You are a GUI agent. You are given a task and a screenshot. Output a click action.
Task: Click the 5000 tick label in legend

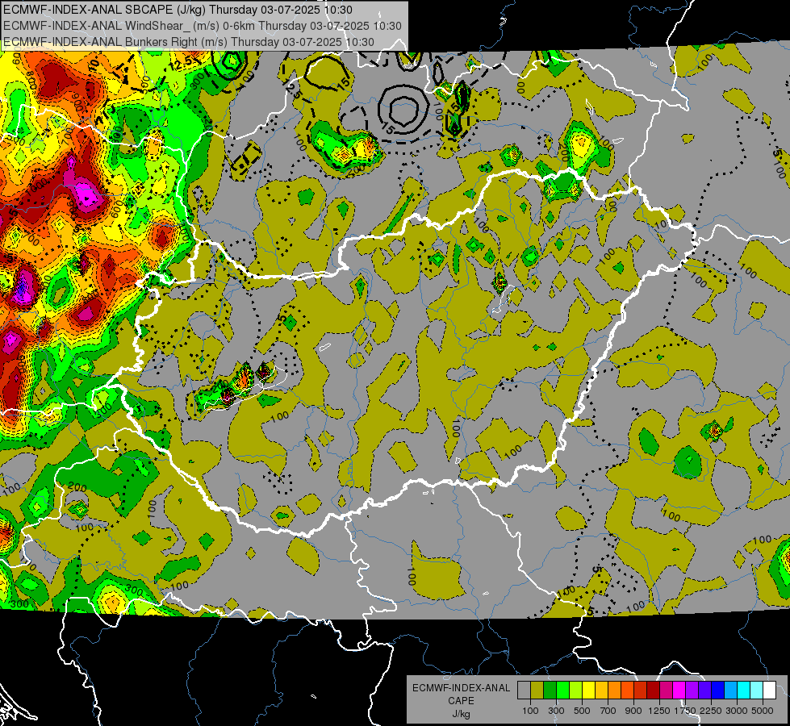(763, 711)
